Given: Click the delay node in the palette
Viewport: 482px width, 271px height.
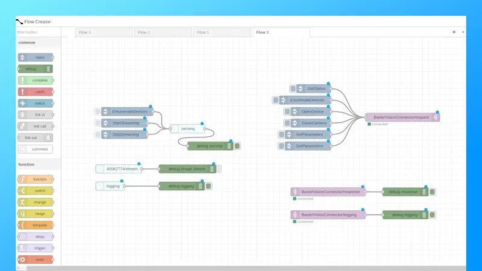Looking at the screenshot, I should [x=36, y=237].
